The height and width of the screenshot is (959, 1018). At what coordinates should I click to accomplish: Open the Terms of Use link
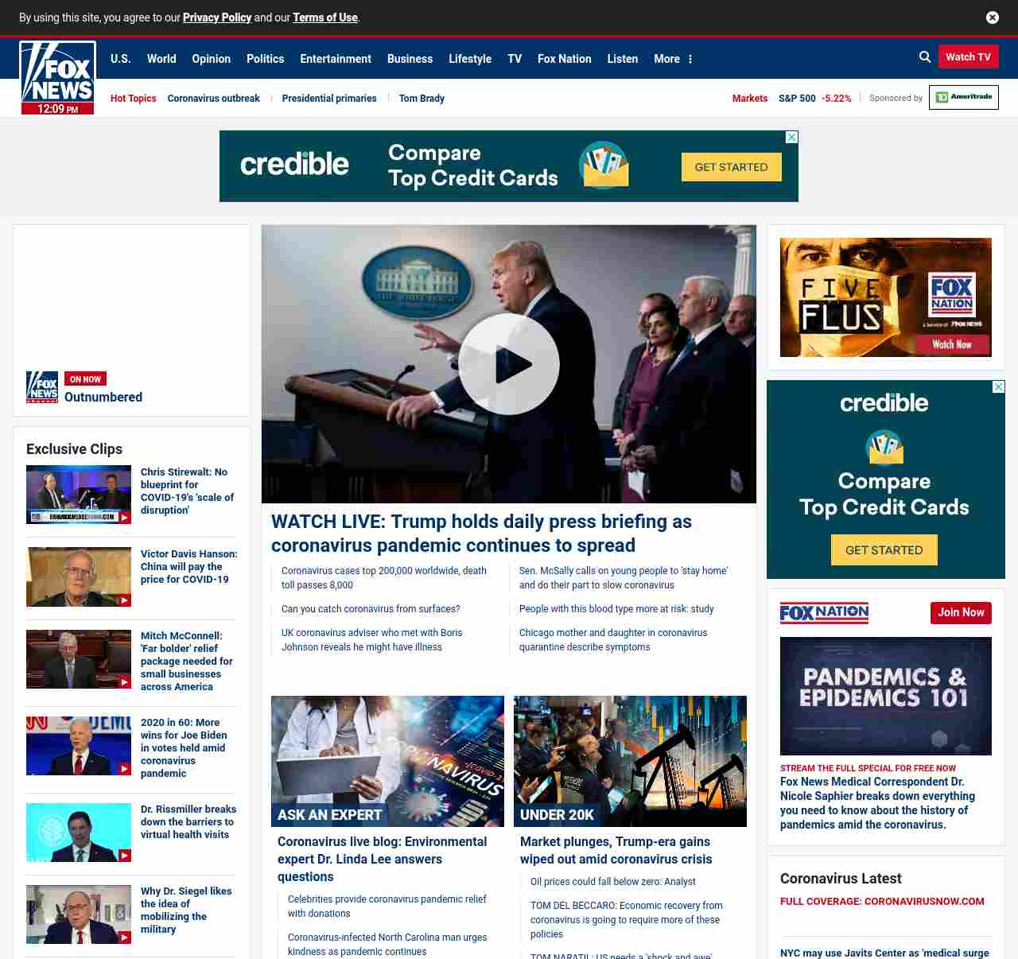pos(324,17)
